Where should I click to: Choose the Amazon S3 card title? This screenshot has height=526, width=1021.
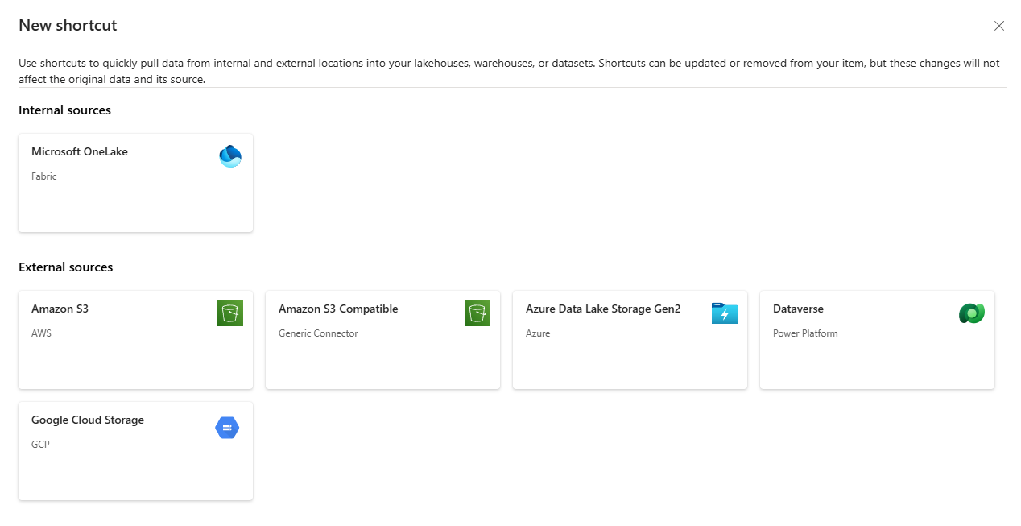coord(60,309)
